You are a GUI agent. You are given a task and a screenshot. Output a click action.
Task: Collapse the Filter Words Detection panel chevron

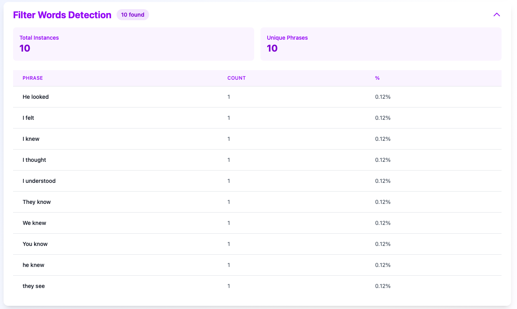pos(496,15)
